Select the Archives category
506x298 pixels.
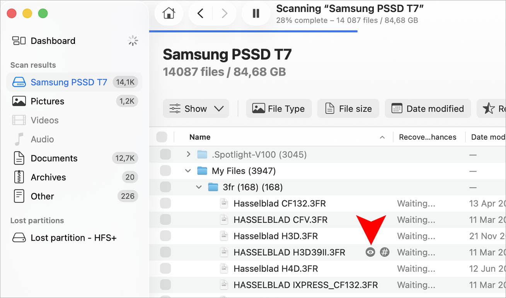coord(48,177)
